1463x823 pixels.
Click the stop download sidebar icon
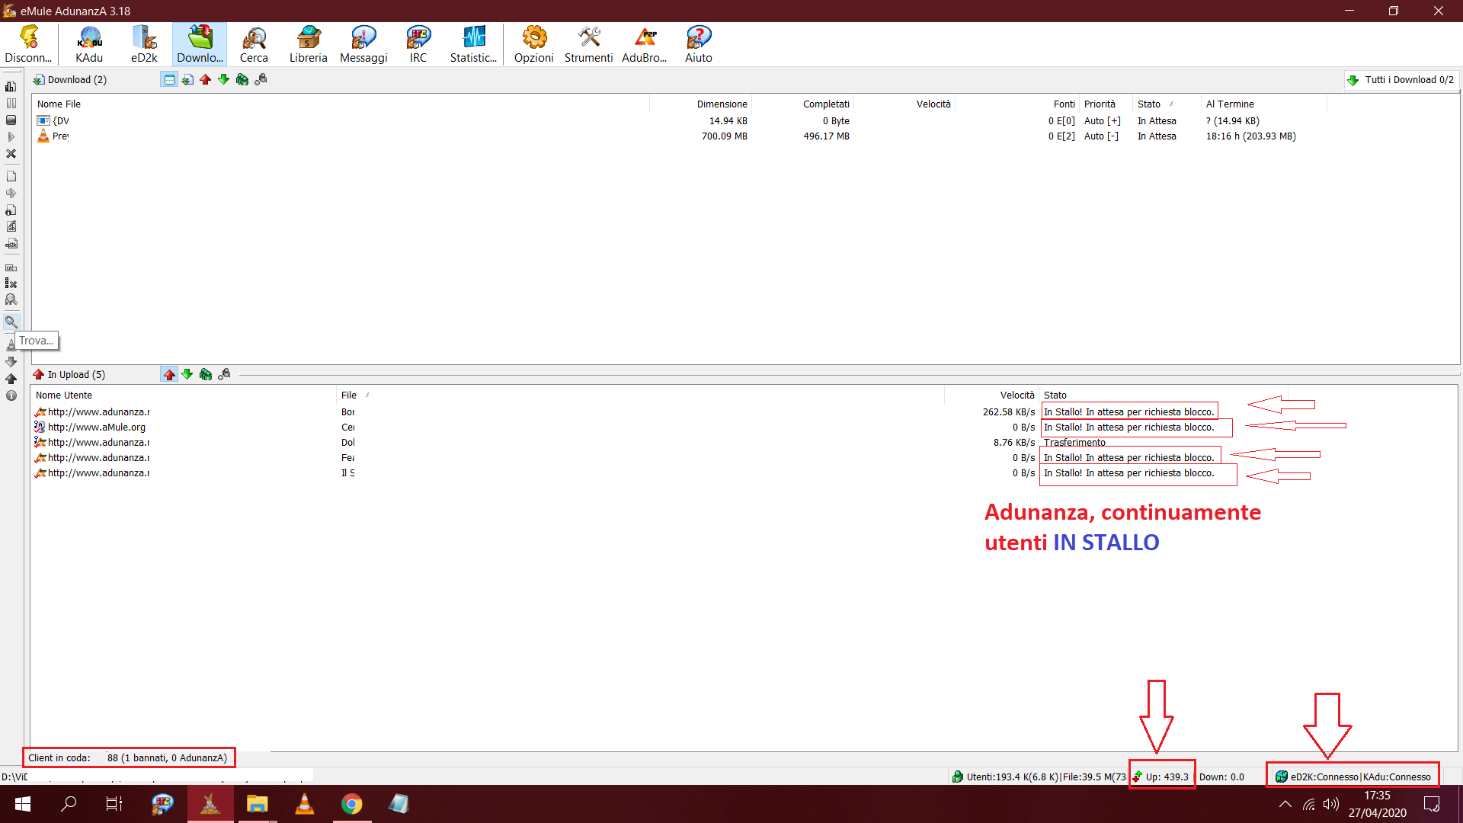click(11, 120)
